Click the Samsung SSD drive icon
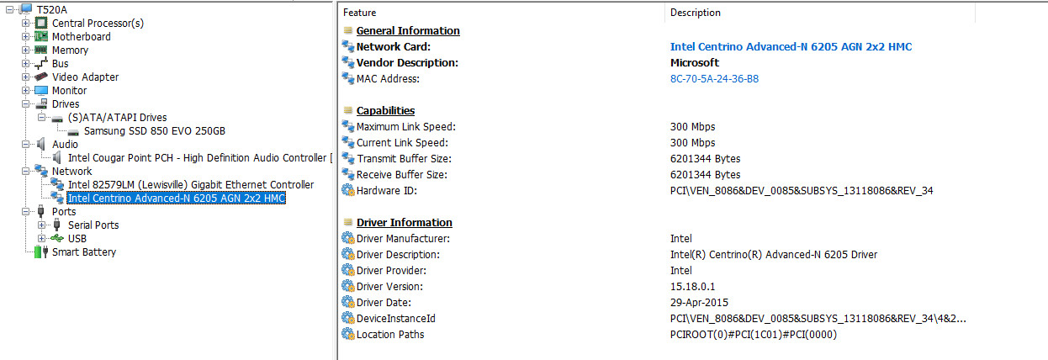This screenshot has height=360, width=1048. coord(73,131)
